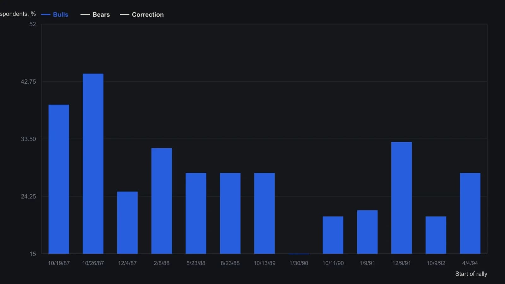505x284 pixels.
Task: Click the 'spondents, %' axis title
Action: (x=18, y=14)
